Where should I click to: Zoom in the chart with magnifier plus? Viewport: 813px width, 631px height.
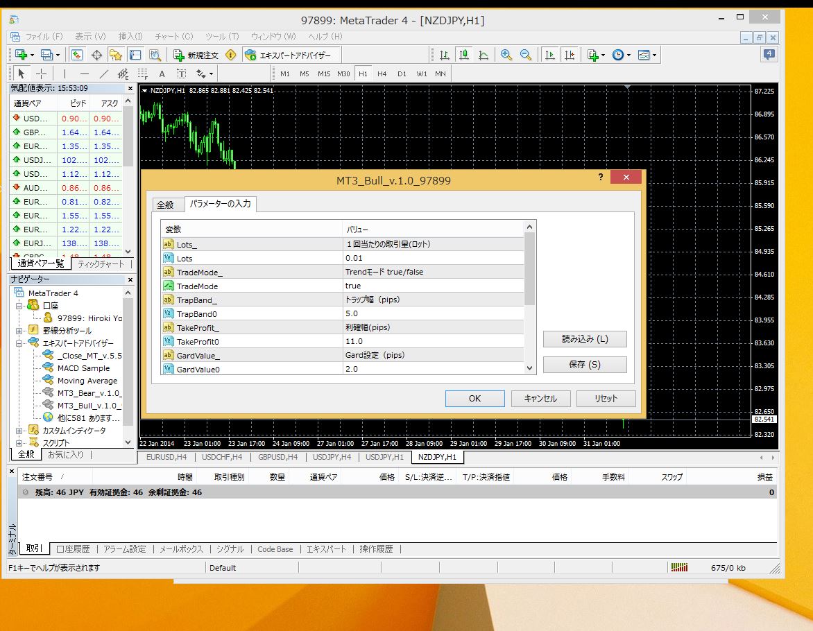point(506,55)
